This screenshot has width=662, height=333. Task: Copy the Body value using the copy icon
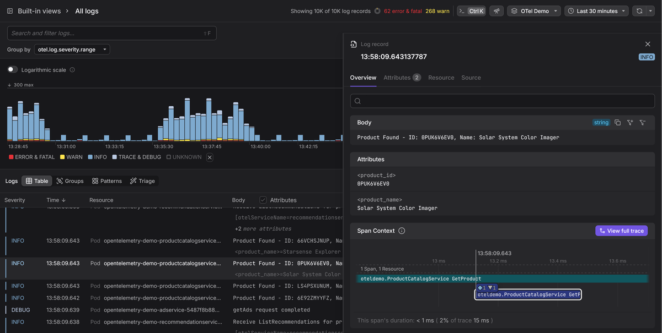(x=617, y=123)
